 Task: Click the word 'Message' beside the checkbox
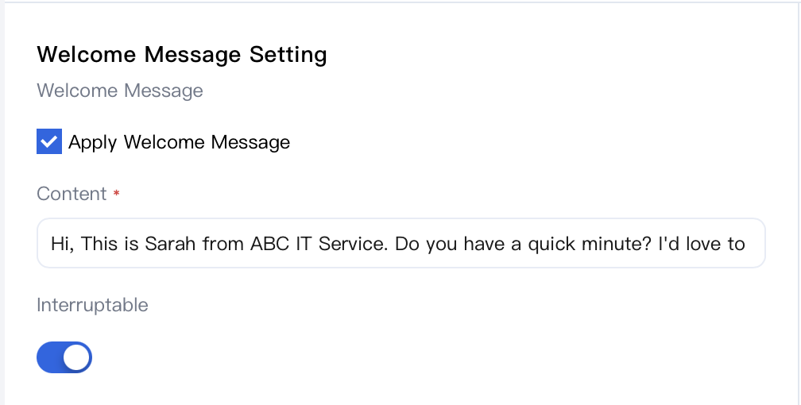(250, 142)
